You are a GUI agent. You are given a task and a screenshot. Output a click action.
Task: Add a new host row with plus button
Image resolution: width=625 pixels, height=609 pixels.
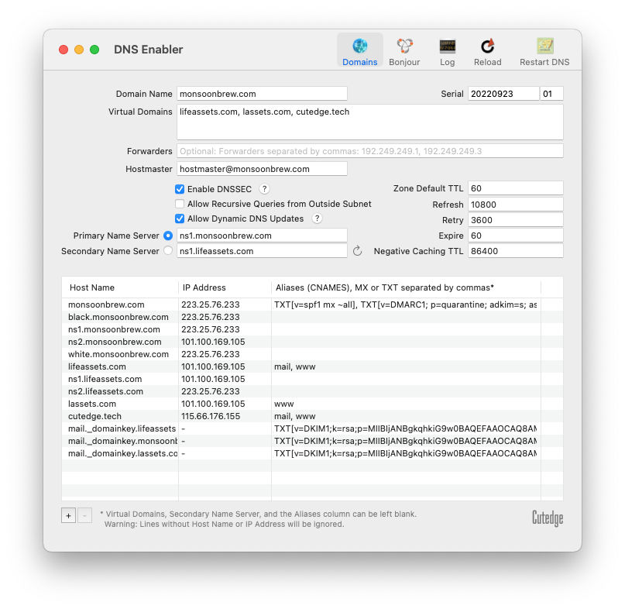[x=68, y=515]
